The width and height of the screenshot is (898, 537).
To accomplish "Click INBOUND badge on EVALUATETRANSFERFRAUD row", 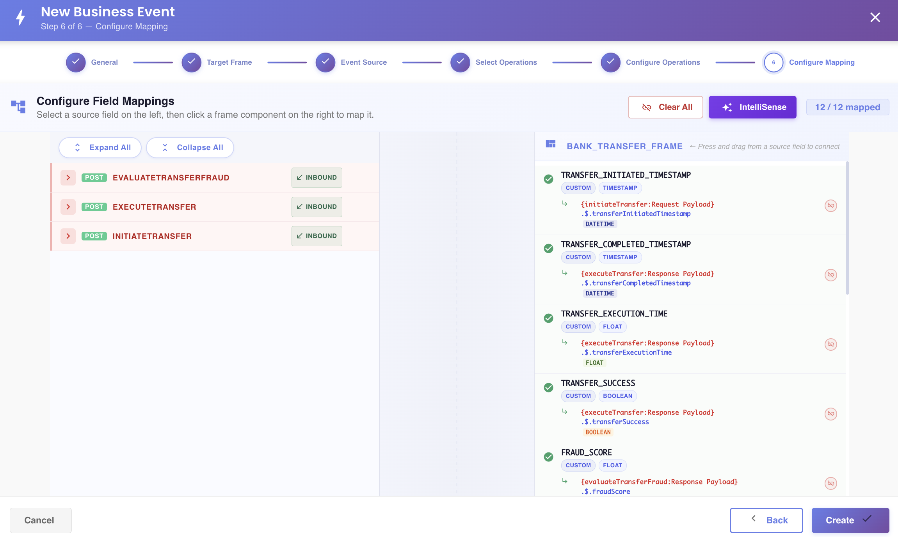I will (x=317, y=178).
